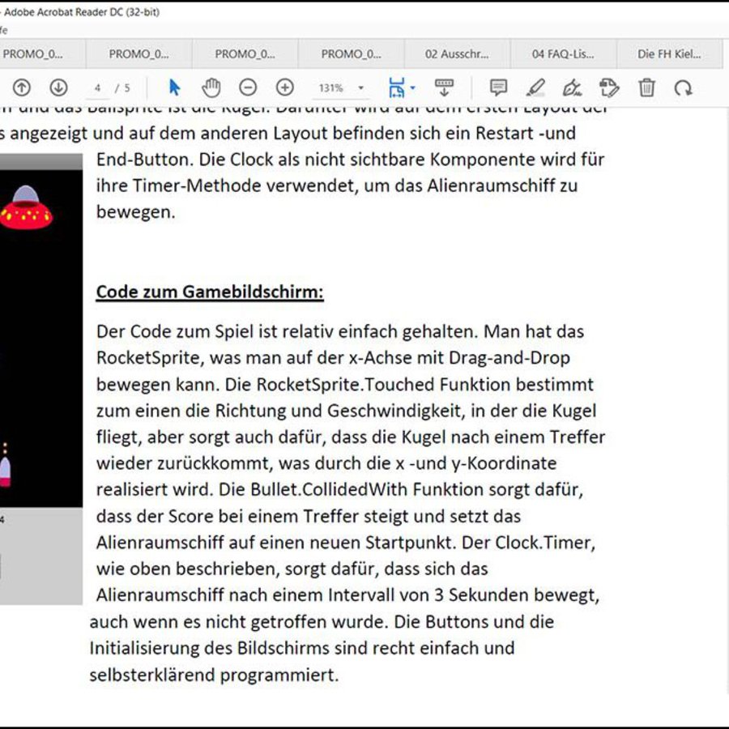Choose the Selection arrow tool
This screenshot has height=729, width=729.
(174, 87)
